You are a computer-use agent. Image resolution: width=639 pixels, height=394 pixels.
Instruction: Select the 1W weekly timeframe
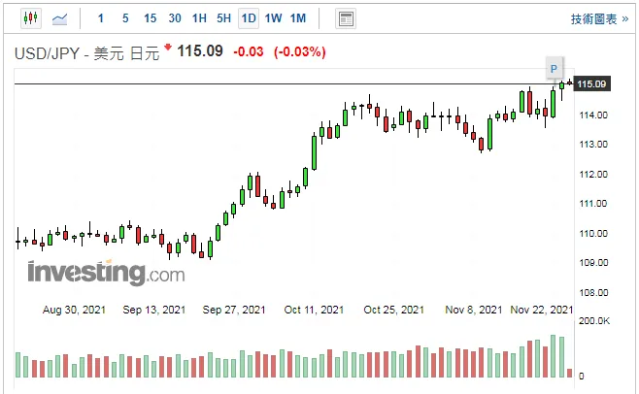pos(274,18)
